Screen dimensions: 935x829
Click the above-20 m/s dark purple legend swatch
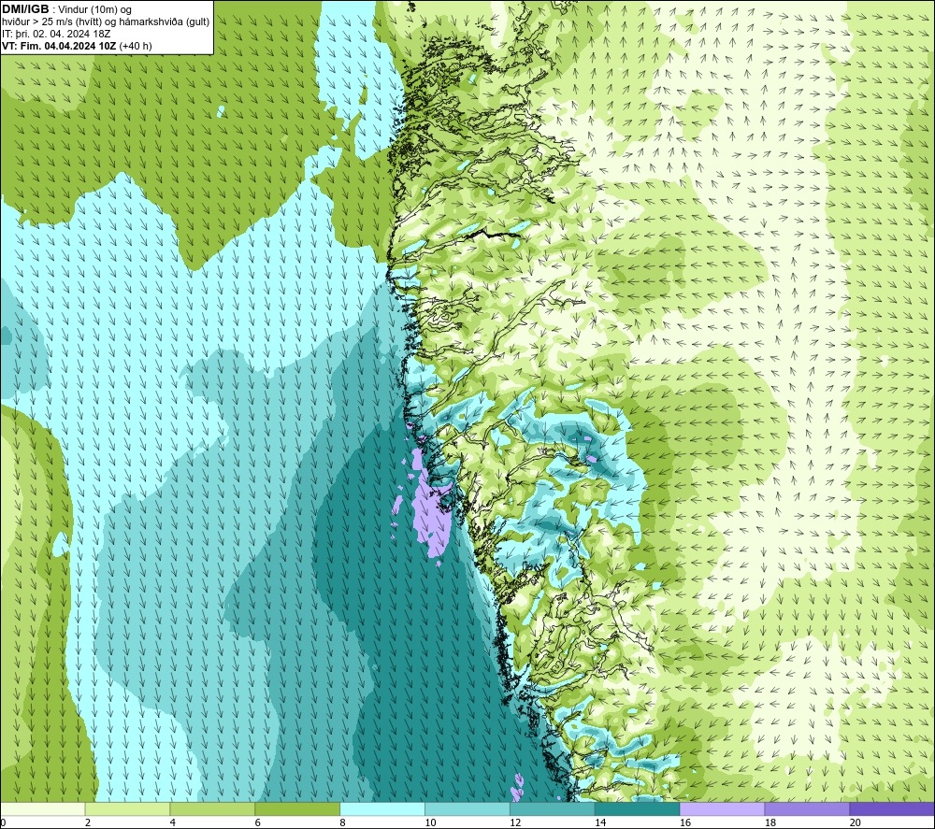click(892, 808)
